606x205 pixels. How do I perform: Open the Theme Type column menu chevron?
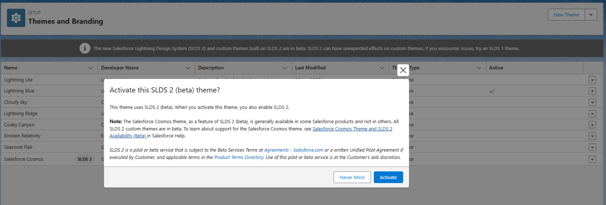pyautogui.click(x=479, y=68)
